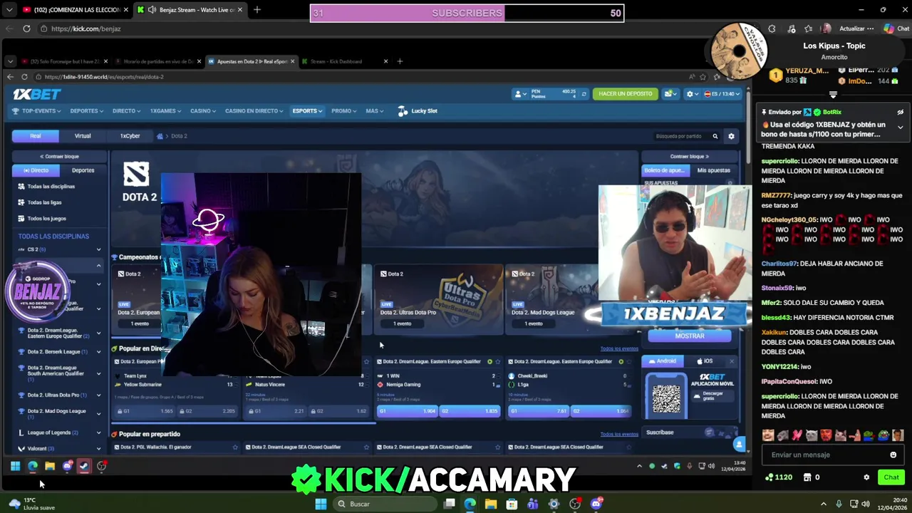The height and width of the screenshot is (513, 912).
Task: Reload the inner 1xlite page
Action: (x=24, y=77)
